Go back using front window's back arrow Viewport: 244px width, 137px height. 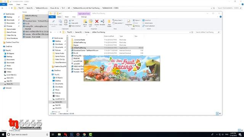point(51,32)
